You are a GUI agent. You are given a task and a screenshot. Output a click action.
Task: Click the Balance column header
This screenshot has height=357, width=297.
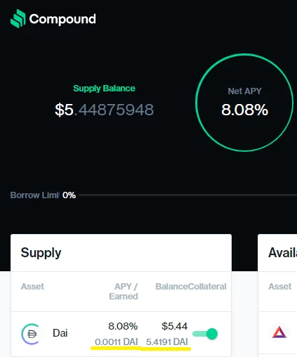point(172,287)
